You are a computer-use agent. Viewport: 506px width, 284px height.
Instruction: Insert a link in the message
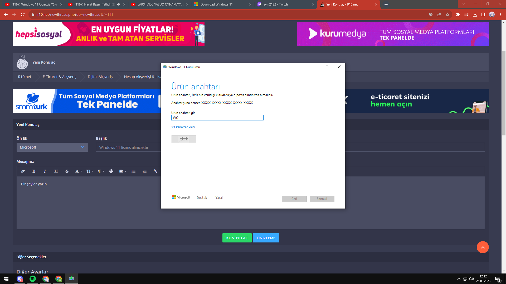tap(155, 171)
